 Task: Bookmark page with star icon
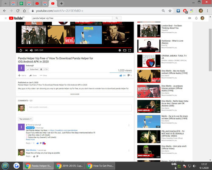point(170,11)
